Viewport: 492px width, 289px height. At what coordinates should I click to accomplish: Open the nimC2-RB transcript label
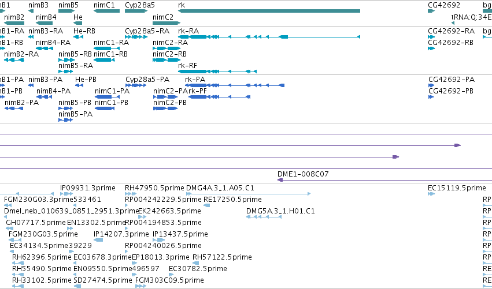point(169,54)
